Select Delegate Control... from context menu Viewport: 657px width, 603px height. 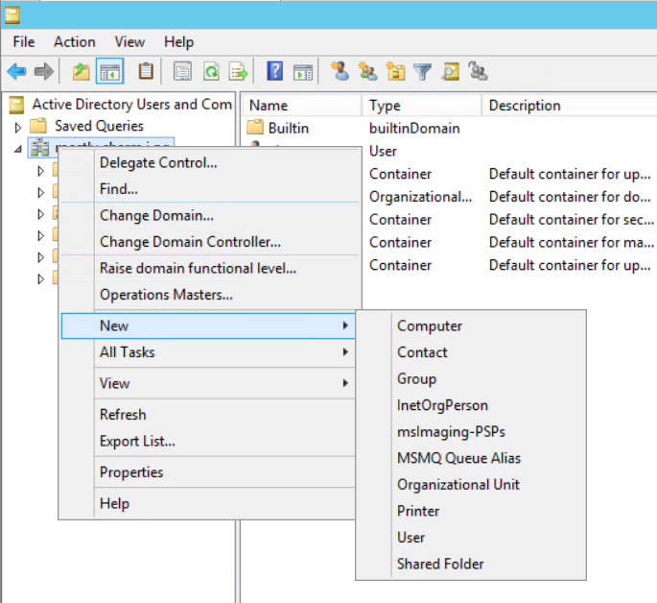pos(211,162)
